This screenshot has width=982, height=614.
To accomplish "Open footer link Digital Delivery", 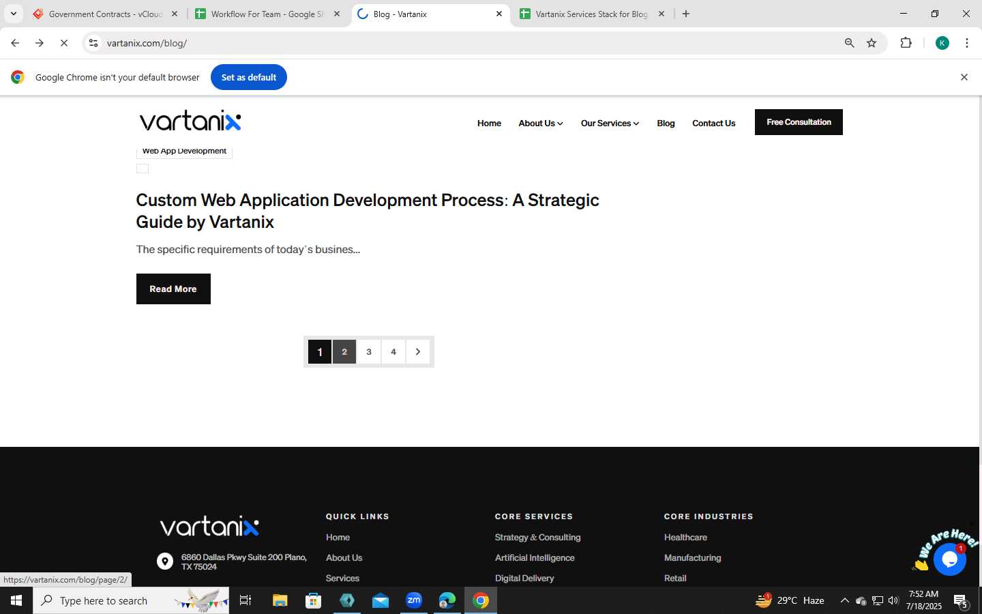I will pos(524,579).
